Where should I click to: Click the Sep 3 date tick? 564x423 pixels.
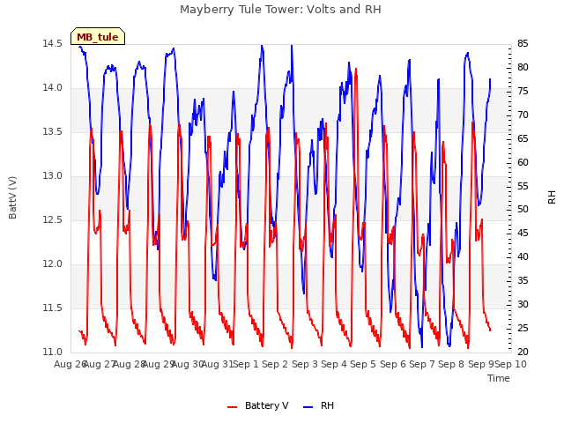[305, 364]
